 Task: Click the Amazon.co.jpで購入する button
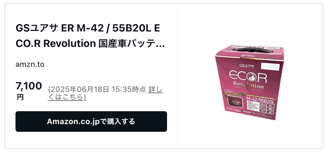coord(91,122)
